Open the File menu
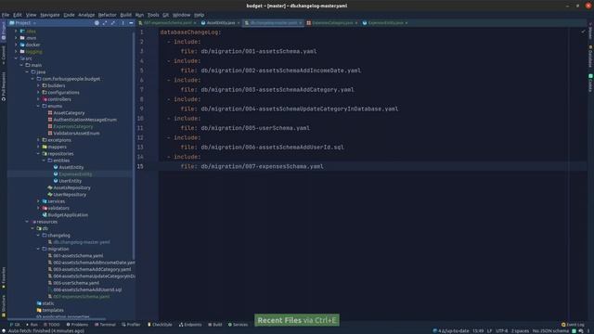Screen dimensions: 594x334 (6, 15)
